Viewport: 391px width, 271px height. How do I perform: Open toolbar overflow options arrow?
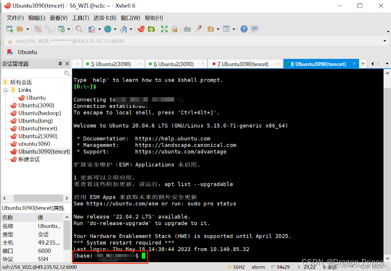388,32
